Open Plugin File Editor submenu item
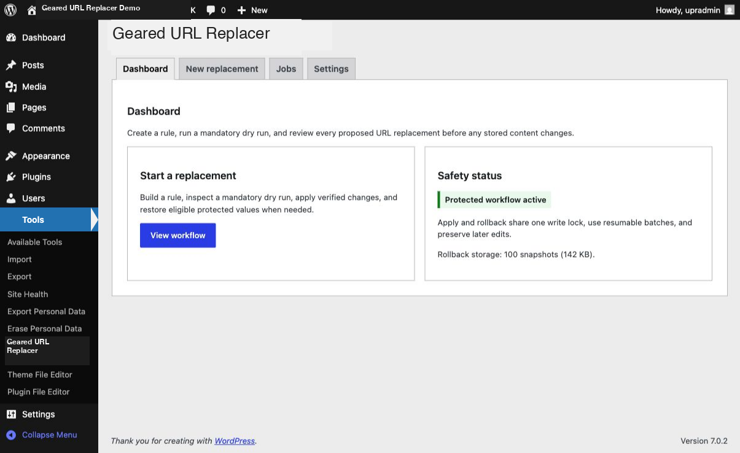 pos(39,392)
